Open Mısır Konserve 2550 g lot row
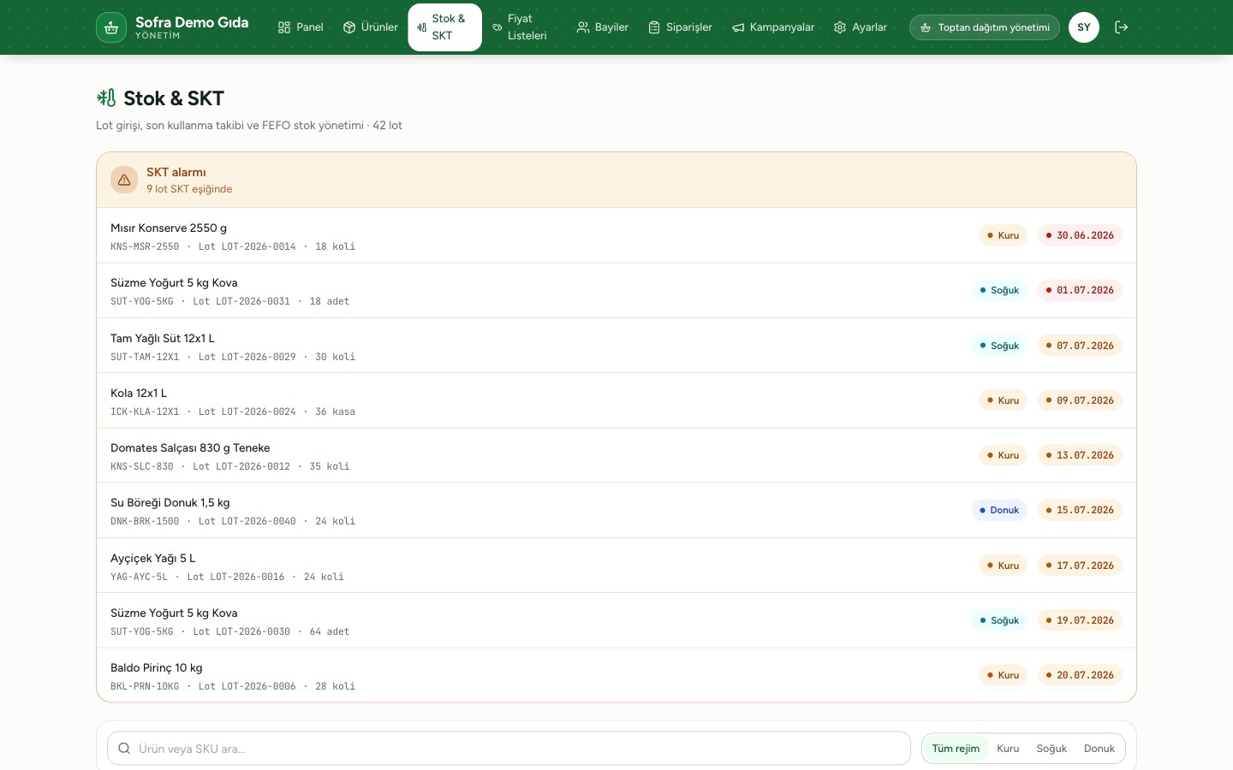 click(616, 235)
